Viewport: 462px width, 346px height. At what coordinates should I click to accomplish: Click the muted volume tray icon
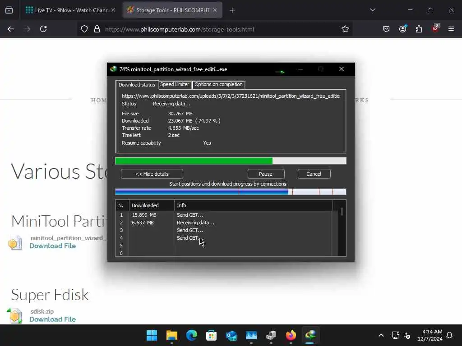407,335
